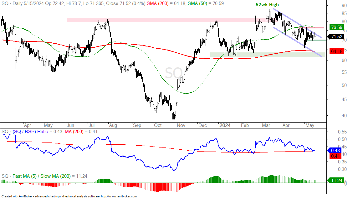Viewport: 348px width, 198px height.
Task: Open the www.amibroker.com link in footer
Action: click(x=119, y=196)
